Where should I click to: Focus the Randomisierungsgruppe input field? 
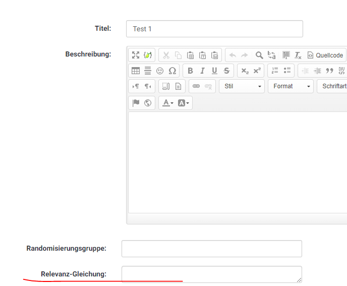click(x=212, y=249)
